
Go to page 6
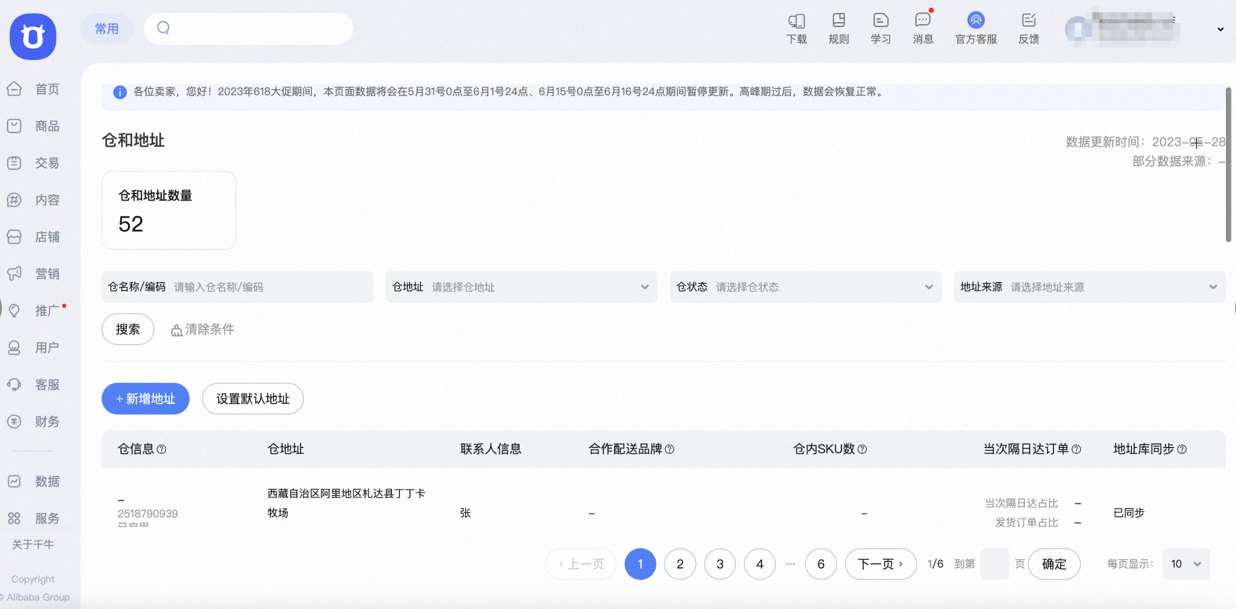pyautogui.click(x=821, y=564)
